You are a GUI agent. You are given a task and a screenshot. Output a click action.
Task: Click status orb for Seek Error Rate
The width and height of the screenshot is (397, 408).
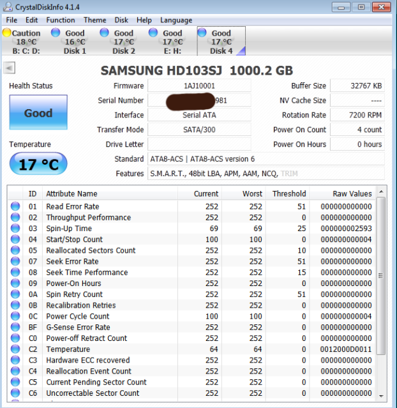[15, 261]
